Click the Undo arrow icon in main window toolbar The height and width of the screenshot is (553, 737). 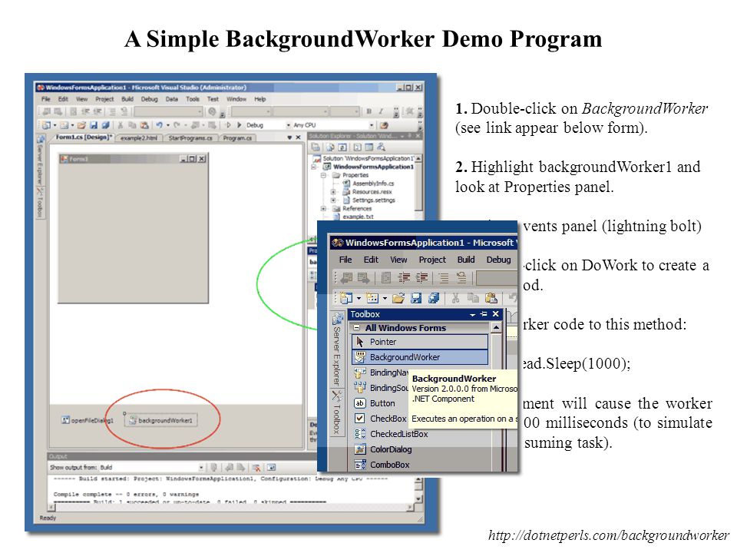[160, 125]
